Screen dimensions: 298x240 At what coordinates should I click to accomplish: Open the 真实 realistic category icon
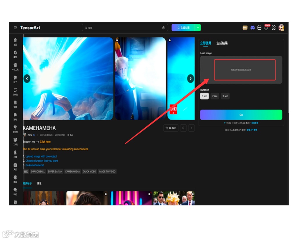coord(15,167)
